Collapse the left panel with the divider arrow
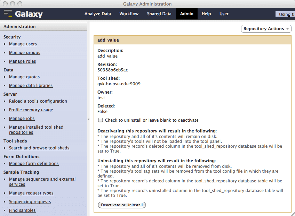295x216 pixels. point(88,119)
